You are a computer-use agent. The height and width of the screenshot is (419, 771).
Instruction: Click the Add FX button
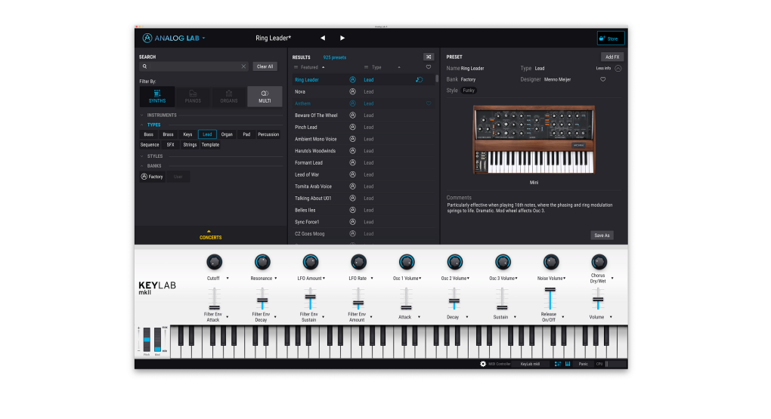(x=612, y=57)
